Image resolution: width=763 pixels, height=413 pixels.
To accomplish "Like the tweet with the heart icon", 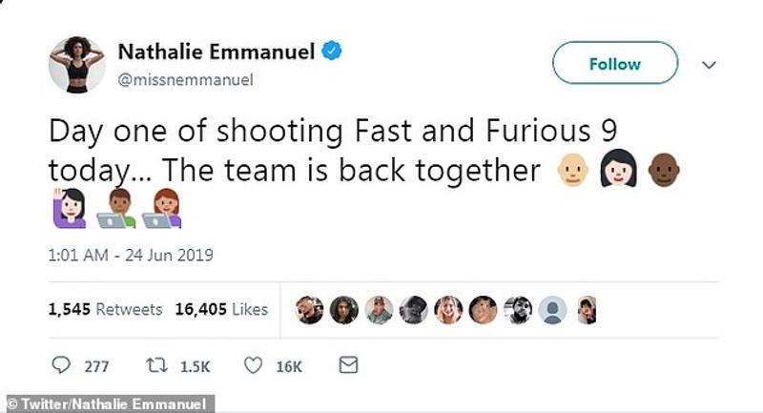I will 255,365.
